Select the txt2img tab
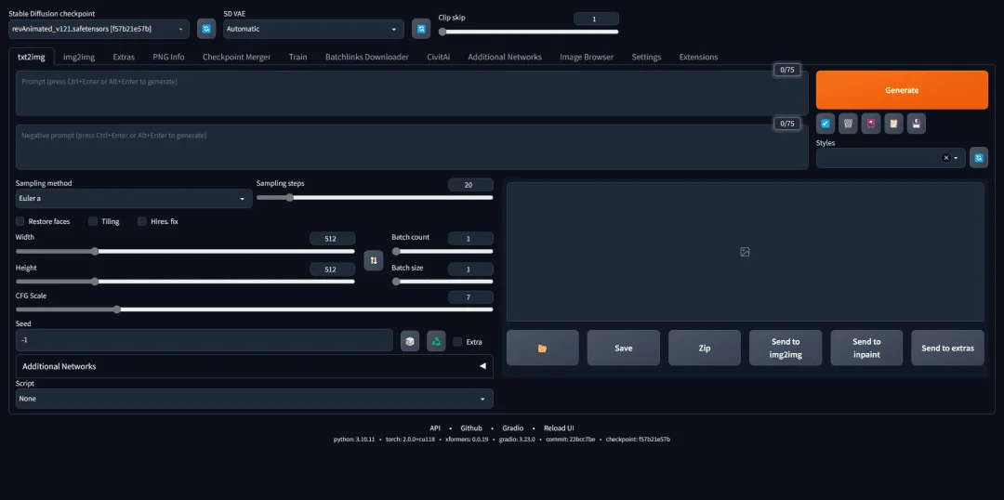The image size is (1004, 500). pos(32,57)
